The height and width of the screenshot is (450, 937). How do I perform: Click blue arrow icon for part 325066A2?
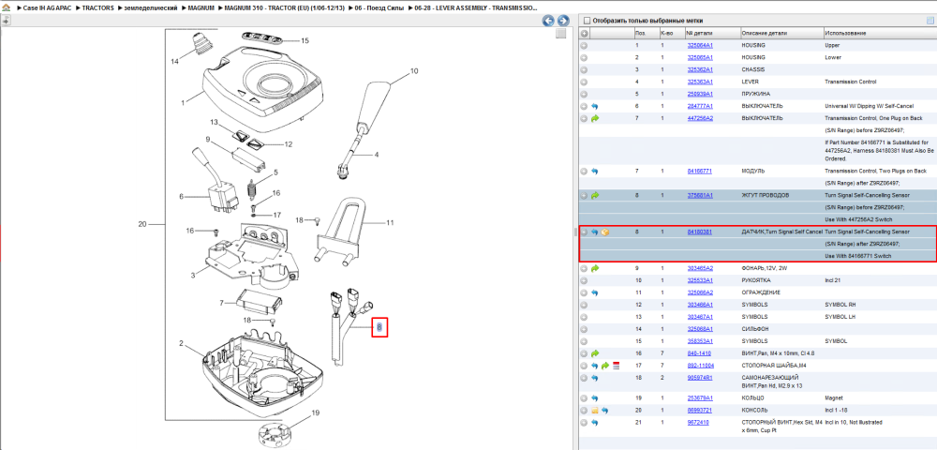point(595,292)
